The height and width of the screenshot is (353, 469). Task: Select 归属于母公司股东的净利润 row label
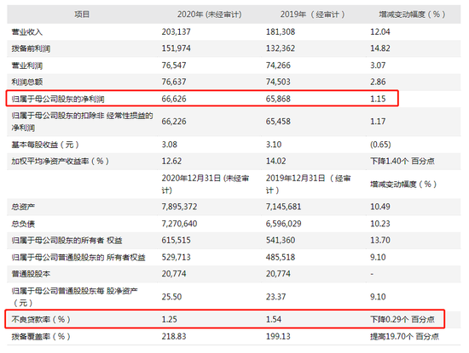58,99
